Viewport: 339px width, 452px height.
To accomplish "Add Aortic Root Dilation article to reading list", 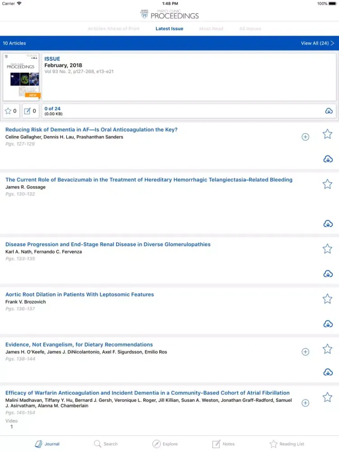I will [x=327, y=299].
